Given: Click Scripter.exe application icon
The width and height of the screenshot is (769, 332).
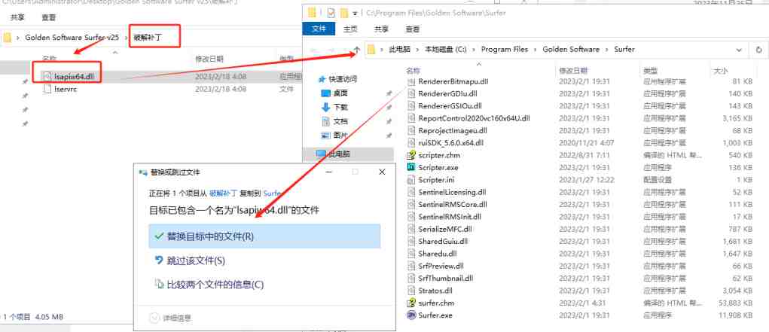Looking at the screenshot, I should [411, 167].
